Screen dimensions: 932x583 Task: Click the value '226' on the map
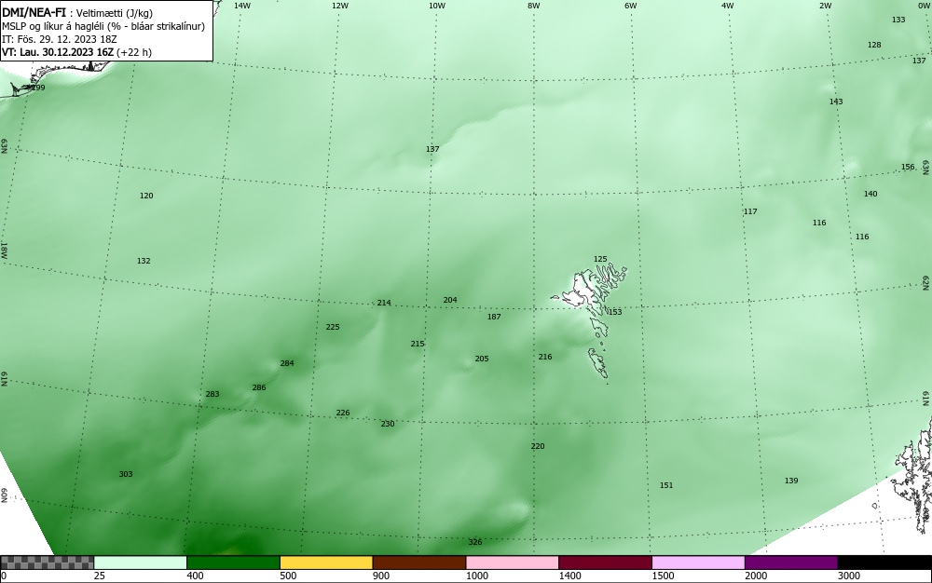[343, 413]
